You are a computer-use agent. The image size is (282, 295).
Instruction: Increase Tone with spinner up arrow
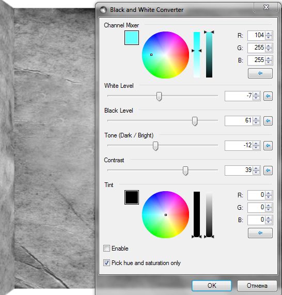point(256,144)
